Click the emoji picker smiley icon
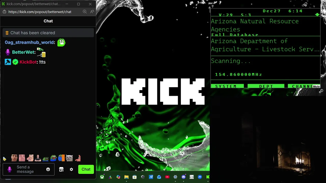This screenshot has width=326, height=183. coord(48,169)
